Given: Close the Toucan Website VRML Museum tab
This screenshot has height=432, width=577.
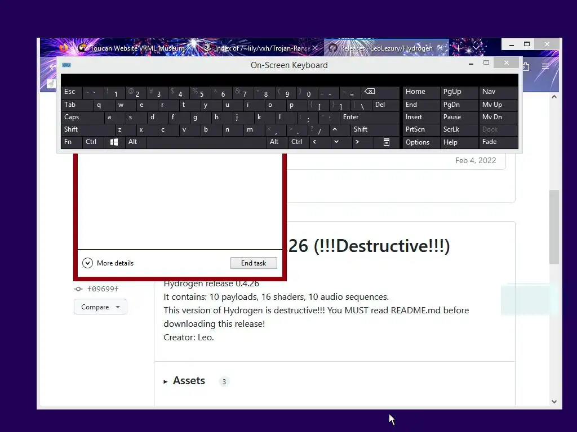Looking at the screenshot, I should point(191,48).
